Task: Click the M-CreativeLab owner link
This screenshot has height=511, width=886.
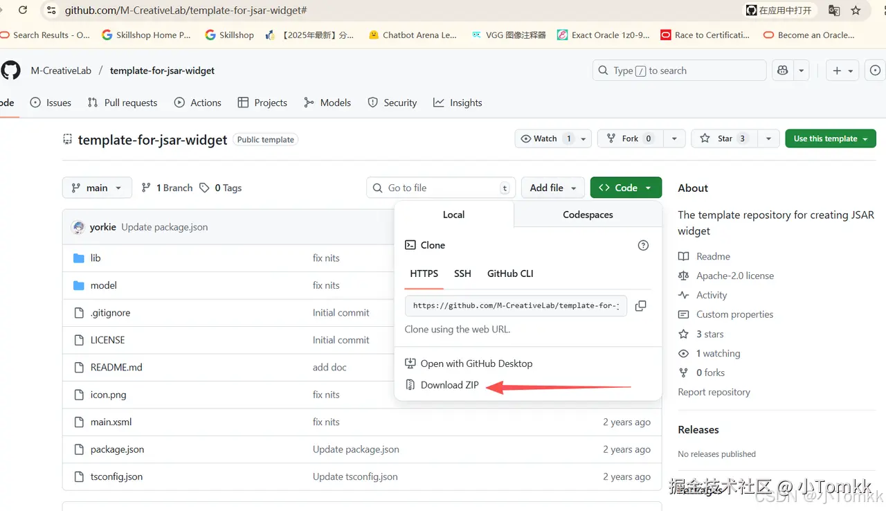Action: [61, 71]
